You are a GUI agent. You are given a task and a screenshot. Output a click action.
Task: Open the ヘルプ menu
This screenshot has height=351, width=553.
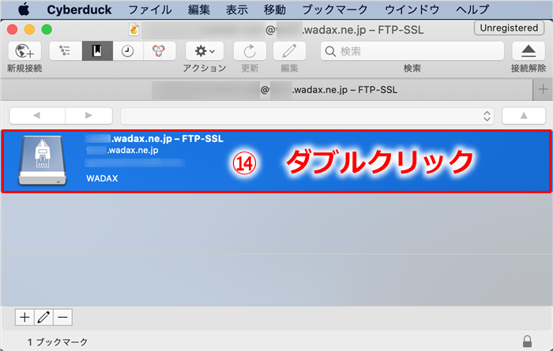coord(472,9)
